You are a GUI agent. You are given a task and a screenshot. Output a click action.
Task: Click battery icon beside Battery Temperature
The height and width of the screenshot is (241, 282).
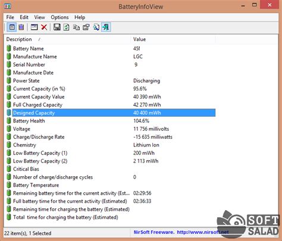tap(9, 185)
